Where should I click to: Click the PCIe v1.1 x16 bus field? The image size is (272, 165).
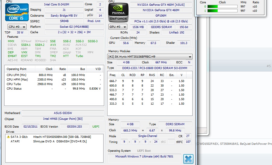(x=161, y=21)
